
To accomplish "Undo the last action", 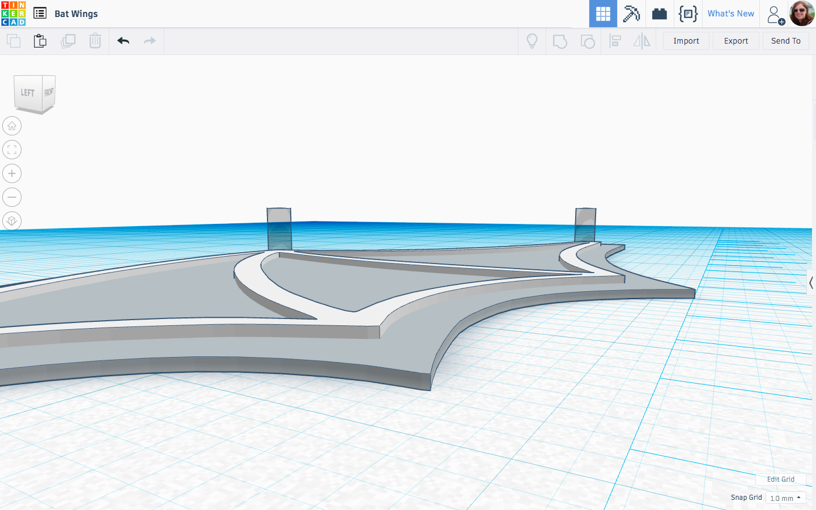I will (124, 41).
